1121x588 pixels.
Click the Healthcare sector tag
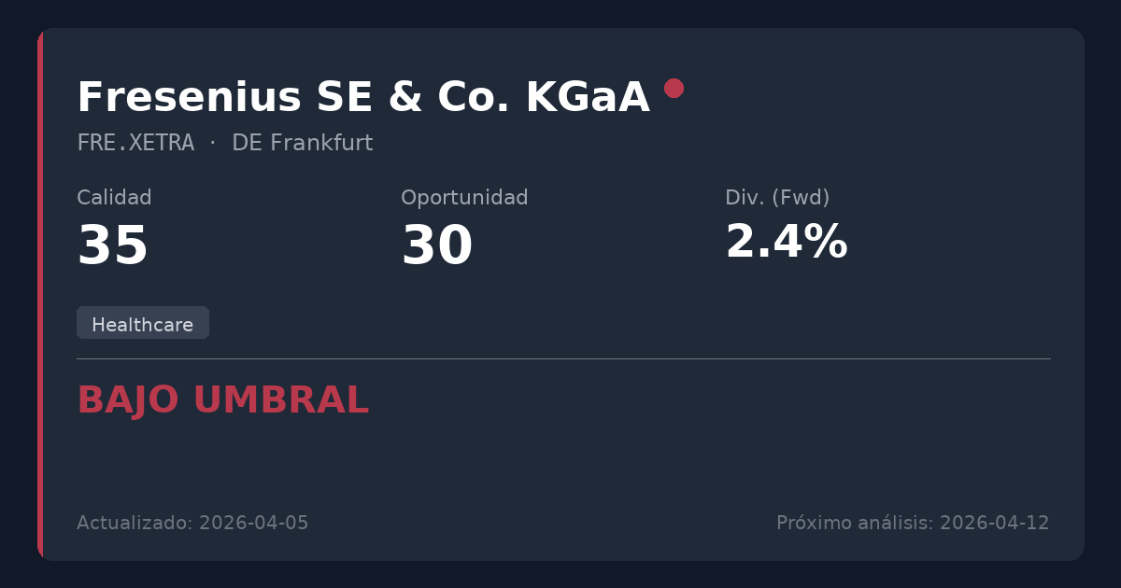tap(143, 324)
